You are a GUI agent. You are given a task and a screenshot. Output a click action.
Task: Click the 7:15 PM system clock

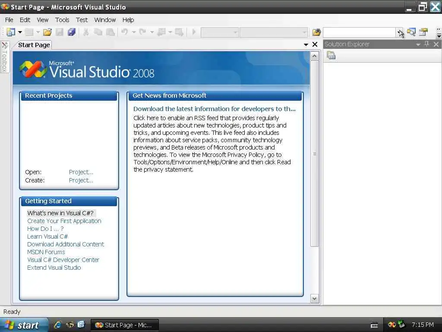(422, 325)
